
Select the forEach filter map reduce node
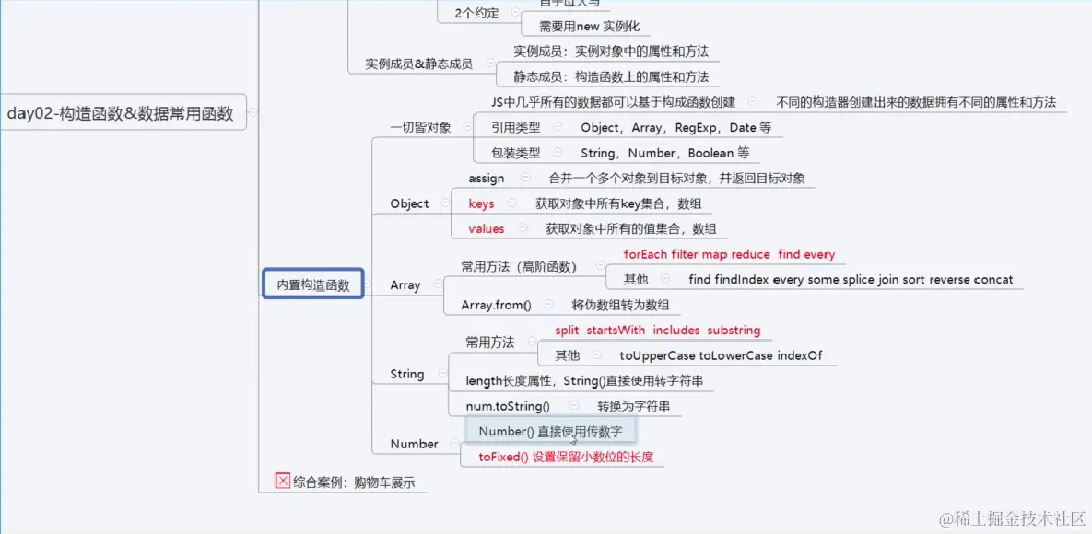click(x=729, y=254)
